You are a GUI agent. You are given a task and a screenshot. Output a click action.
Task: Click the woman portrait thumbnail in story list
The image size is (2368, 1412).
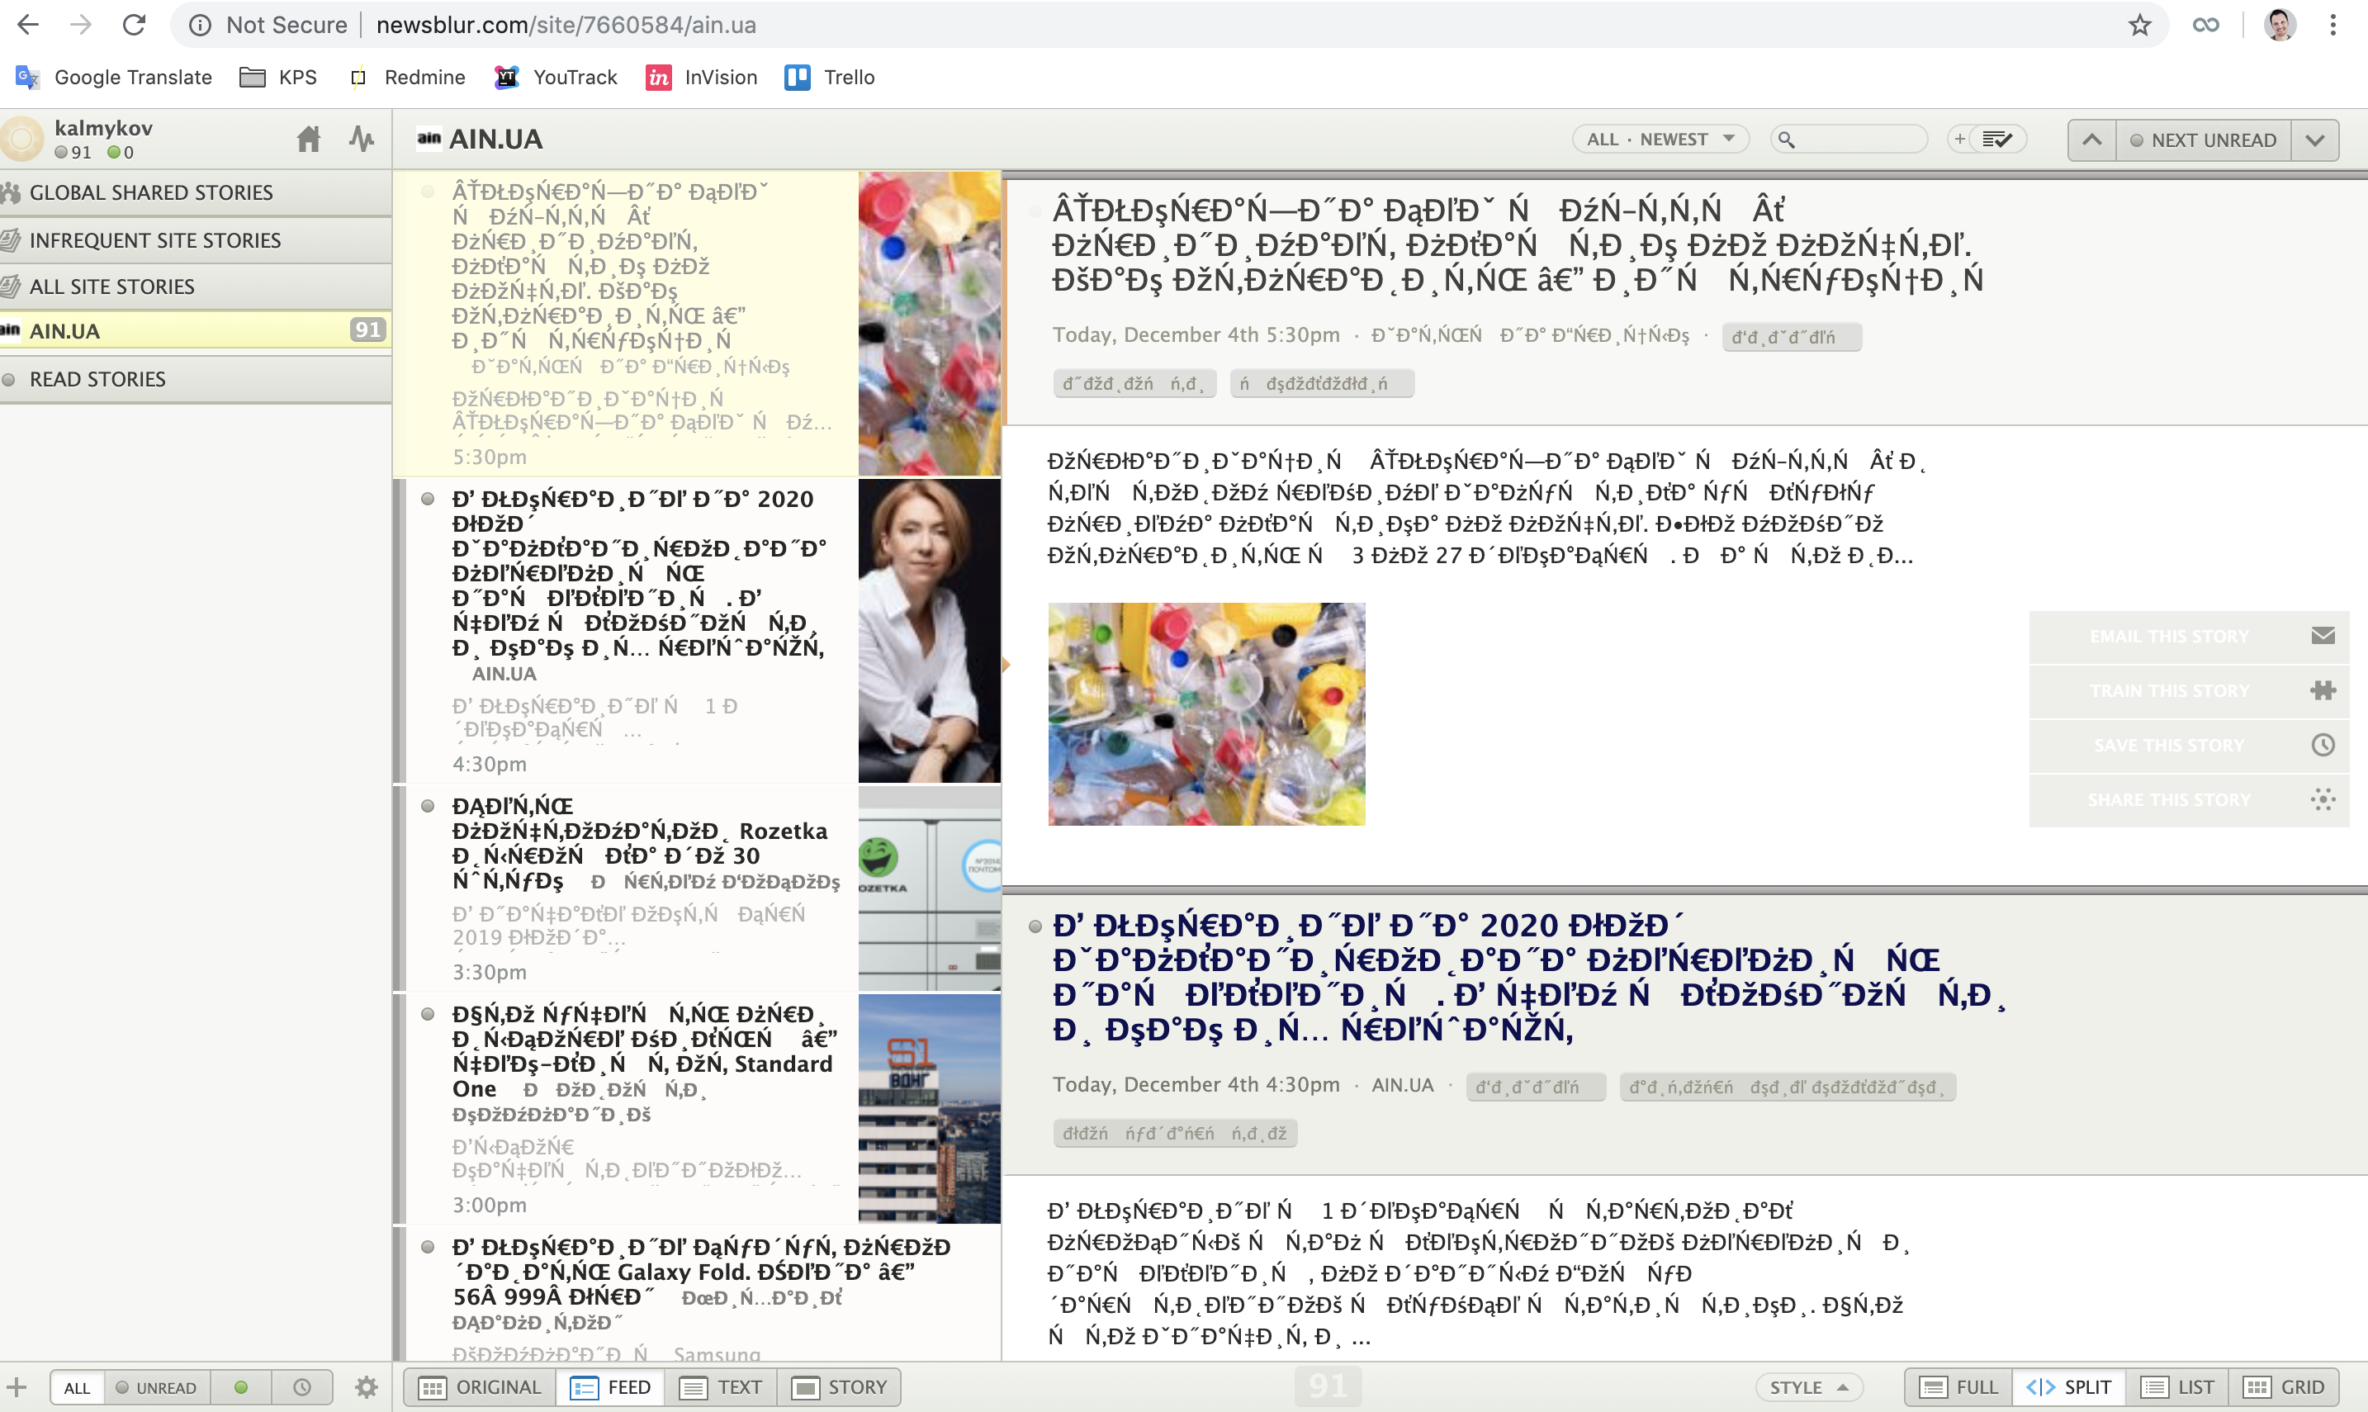930,631
